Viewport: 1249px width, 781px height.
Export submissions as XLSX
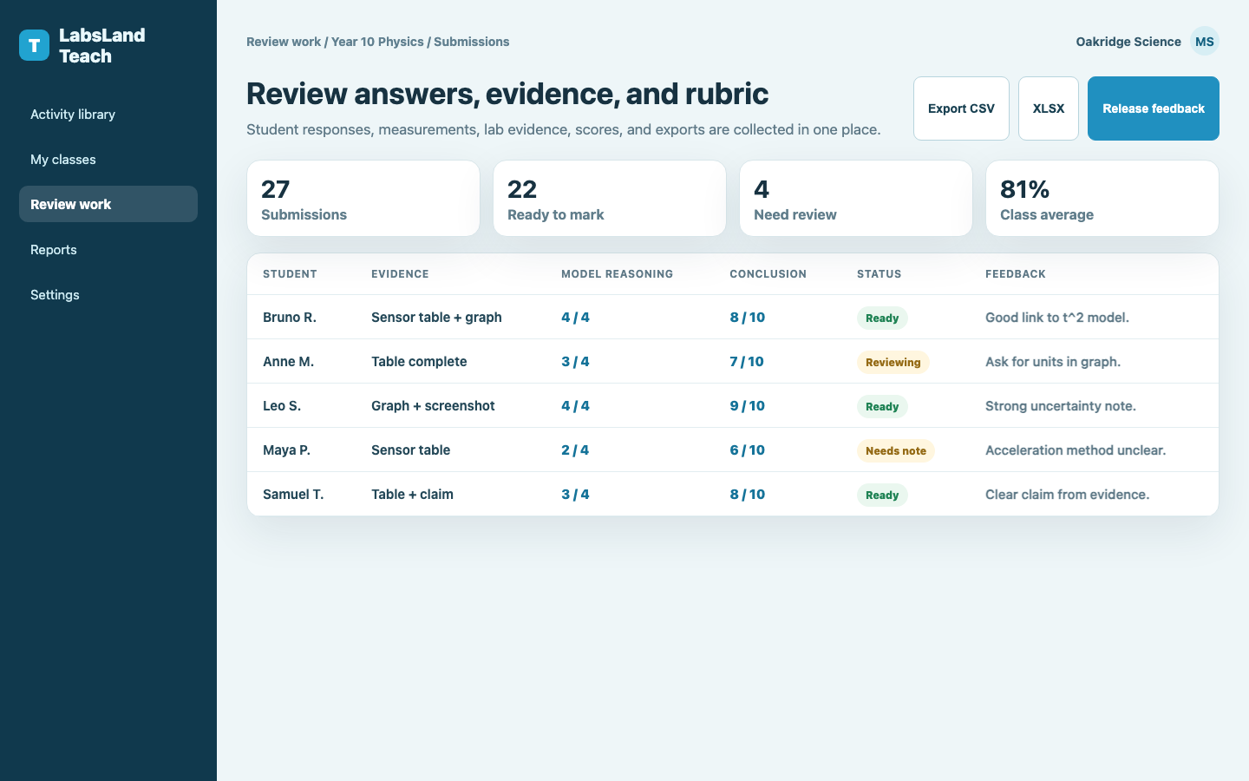[1049, 108]
